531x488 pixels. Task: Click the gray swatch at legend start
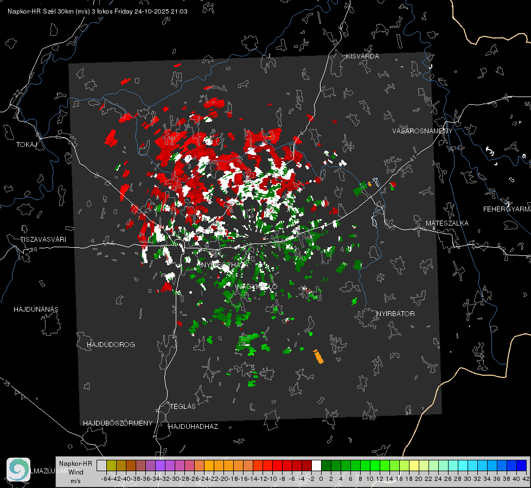[101, 465]
